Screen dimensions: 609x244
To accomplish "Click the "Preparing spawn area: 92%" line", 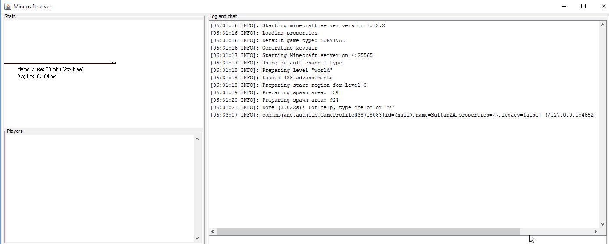I will (274, 100).
